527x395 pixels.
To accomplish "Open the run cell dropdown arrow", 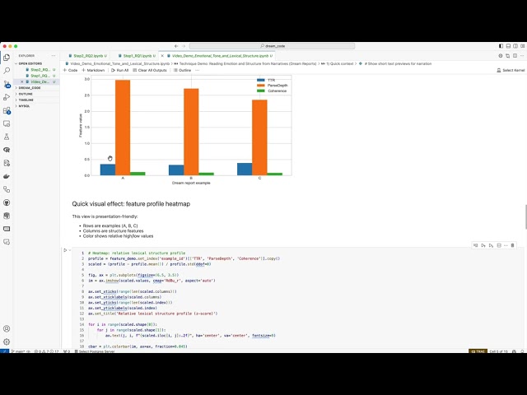I will pyautogui.click(x=70, y=250).
